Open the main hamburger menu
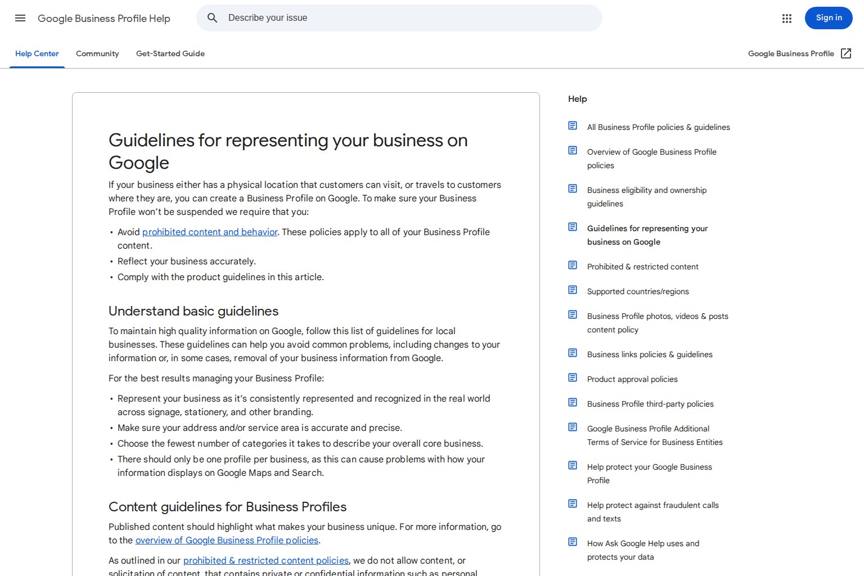 20,18
